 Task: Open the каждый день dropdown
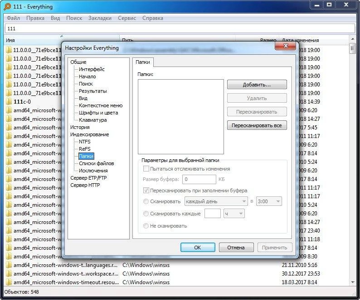click(216, 201)
